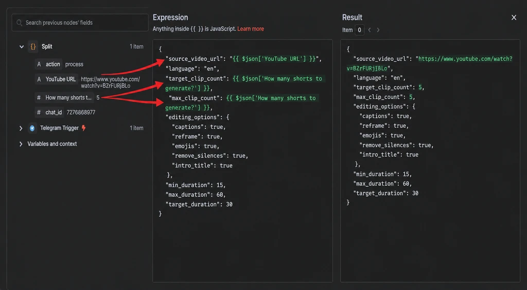Click the value 7276868977
The image size is (527, 290).
click(81, 112)
